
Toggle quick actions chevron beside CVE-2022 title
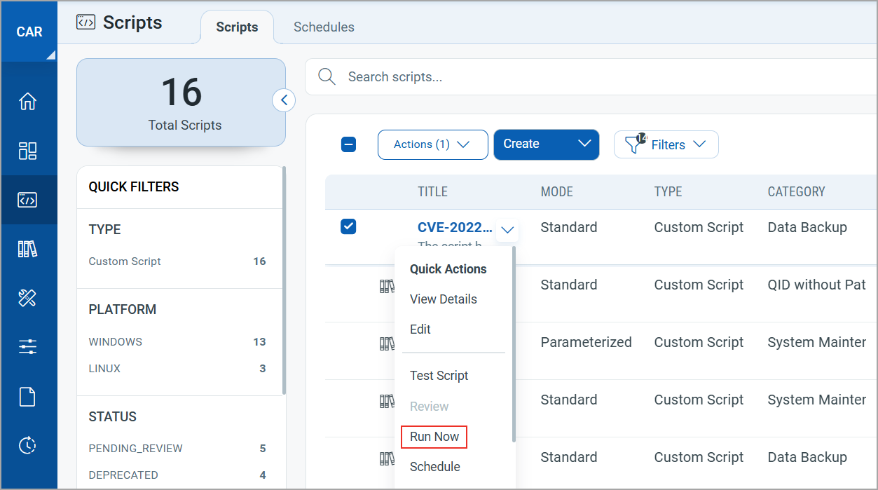point(508,229)
